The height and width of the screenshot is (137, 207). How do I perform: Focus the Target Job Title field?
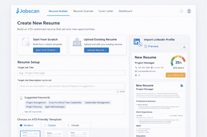tap(71, 73)
